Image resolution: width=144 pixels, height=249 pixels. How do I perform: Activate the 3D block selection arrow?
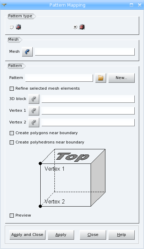coord(34,99)
